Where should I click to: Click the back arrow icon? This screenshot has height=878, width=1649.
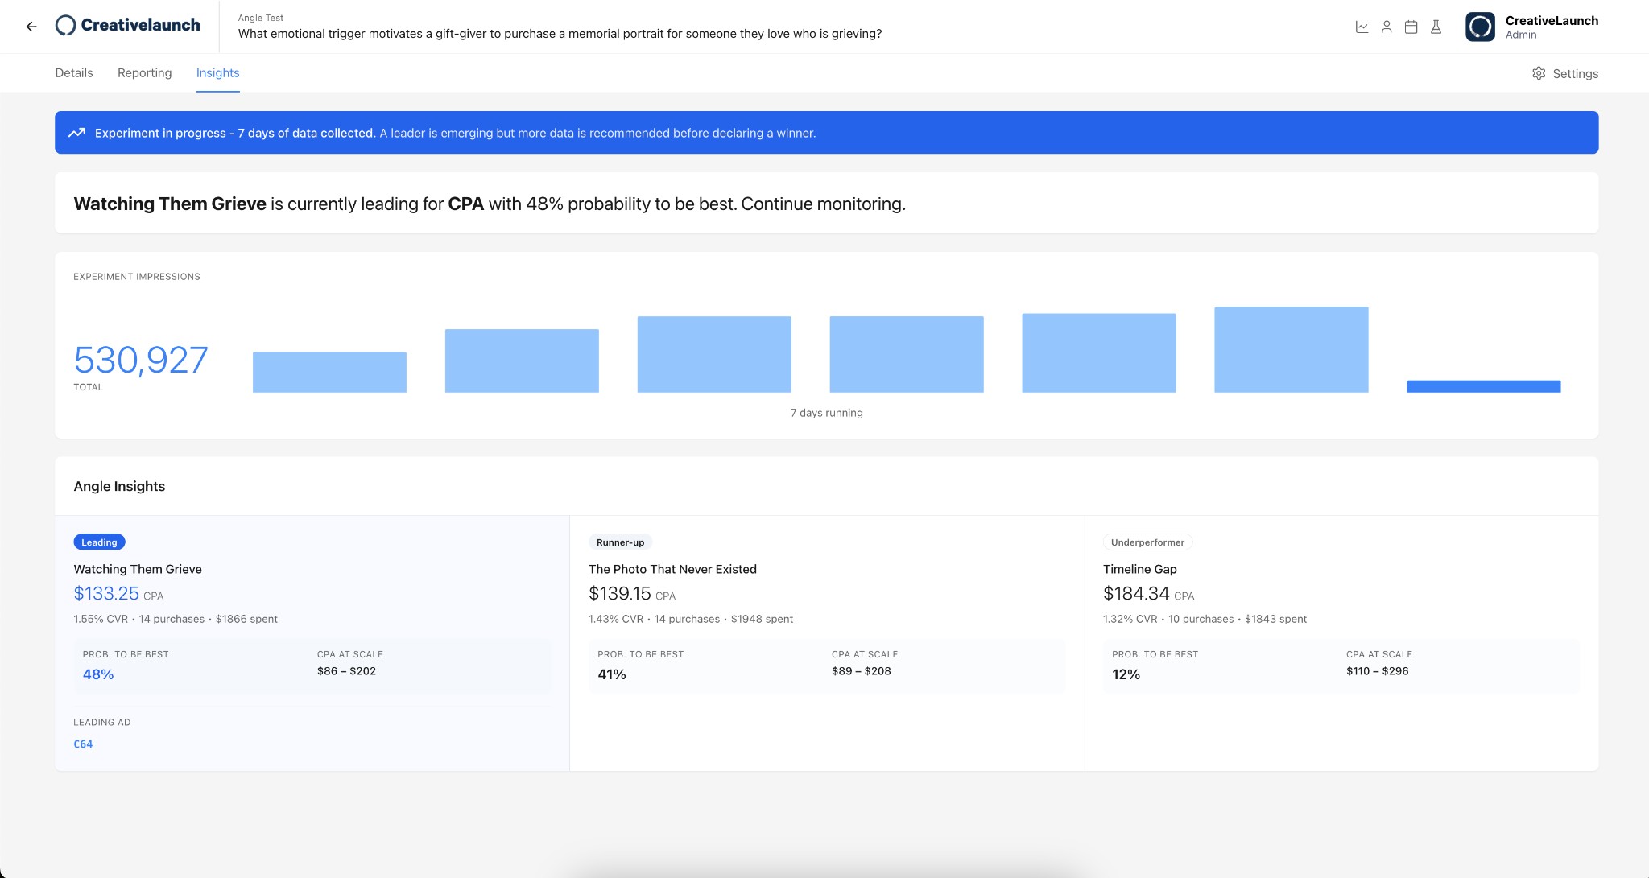pyautogui.click(x=31, y=27)
